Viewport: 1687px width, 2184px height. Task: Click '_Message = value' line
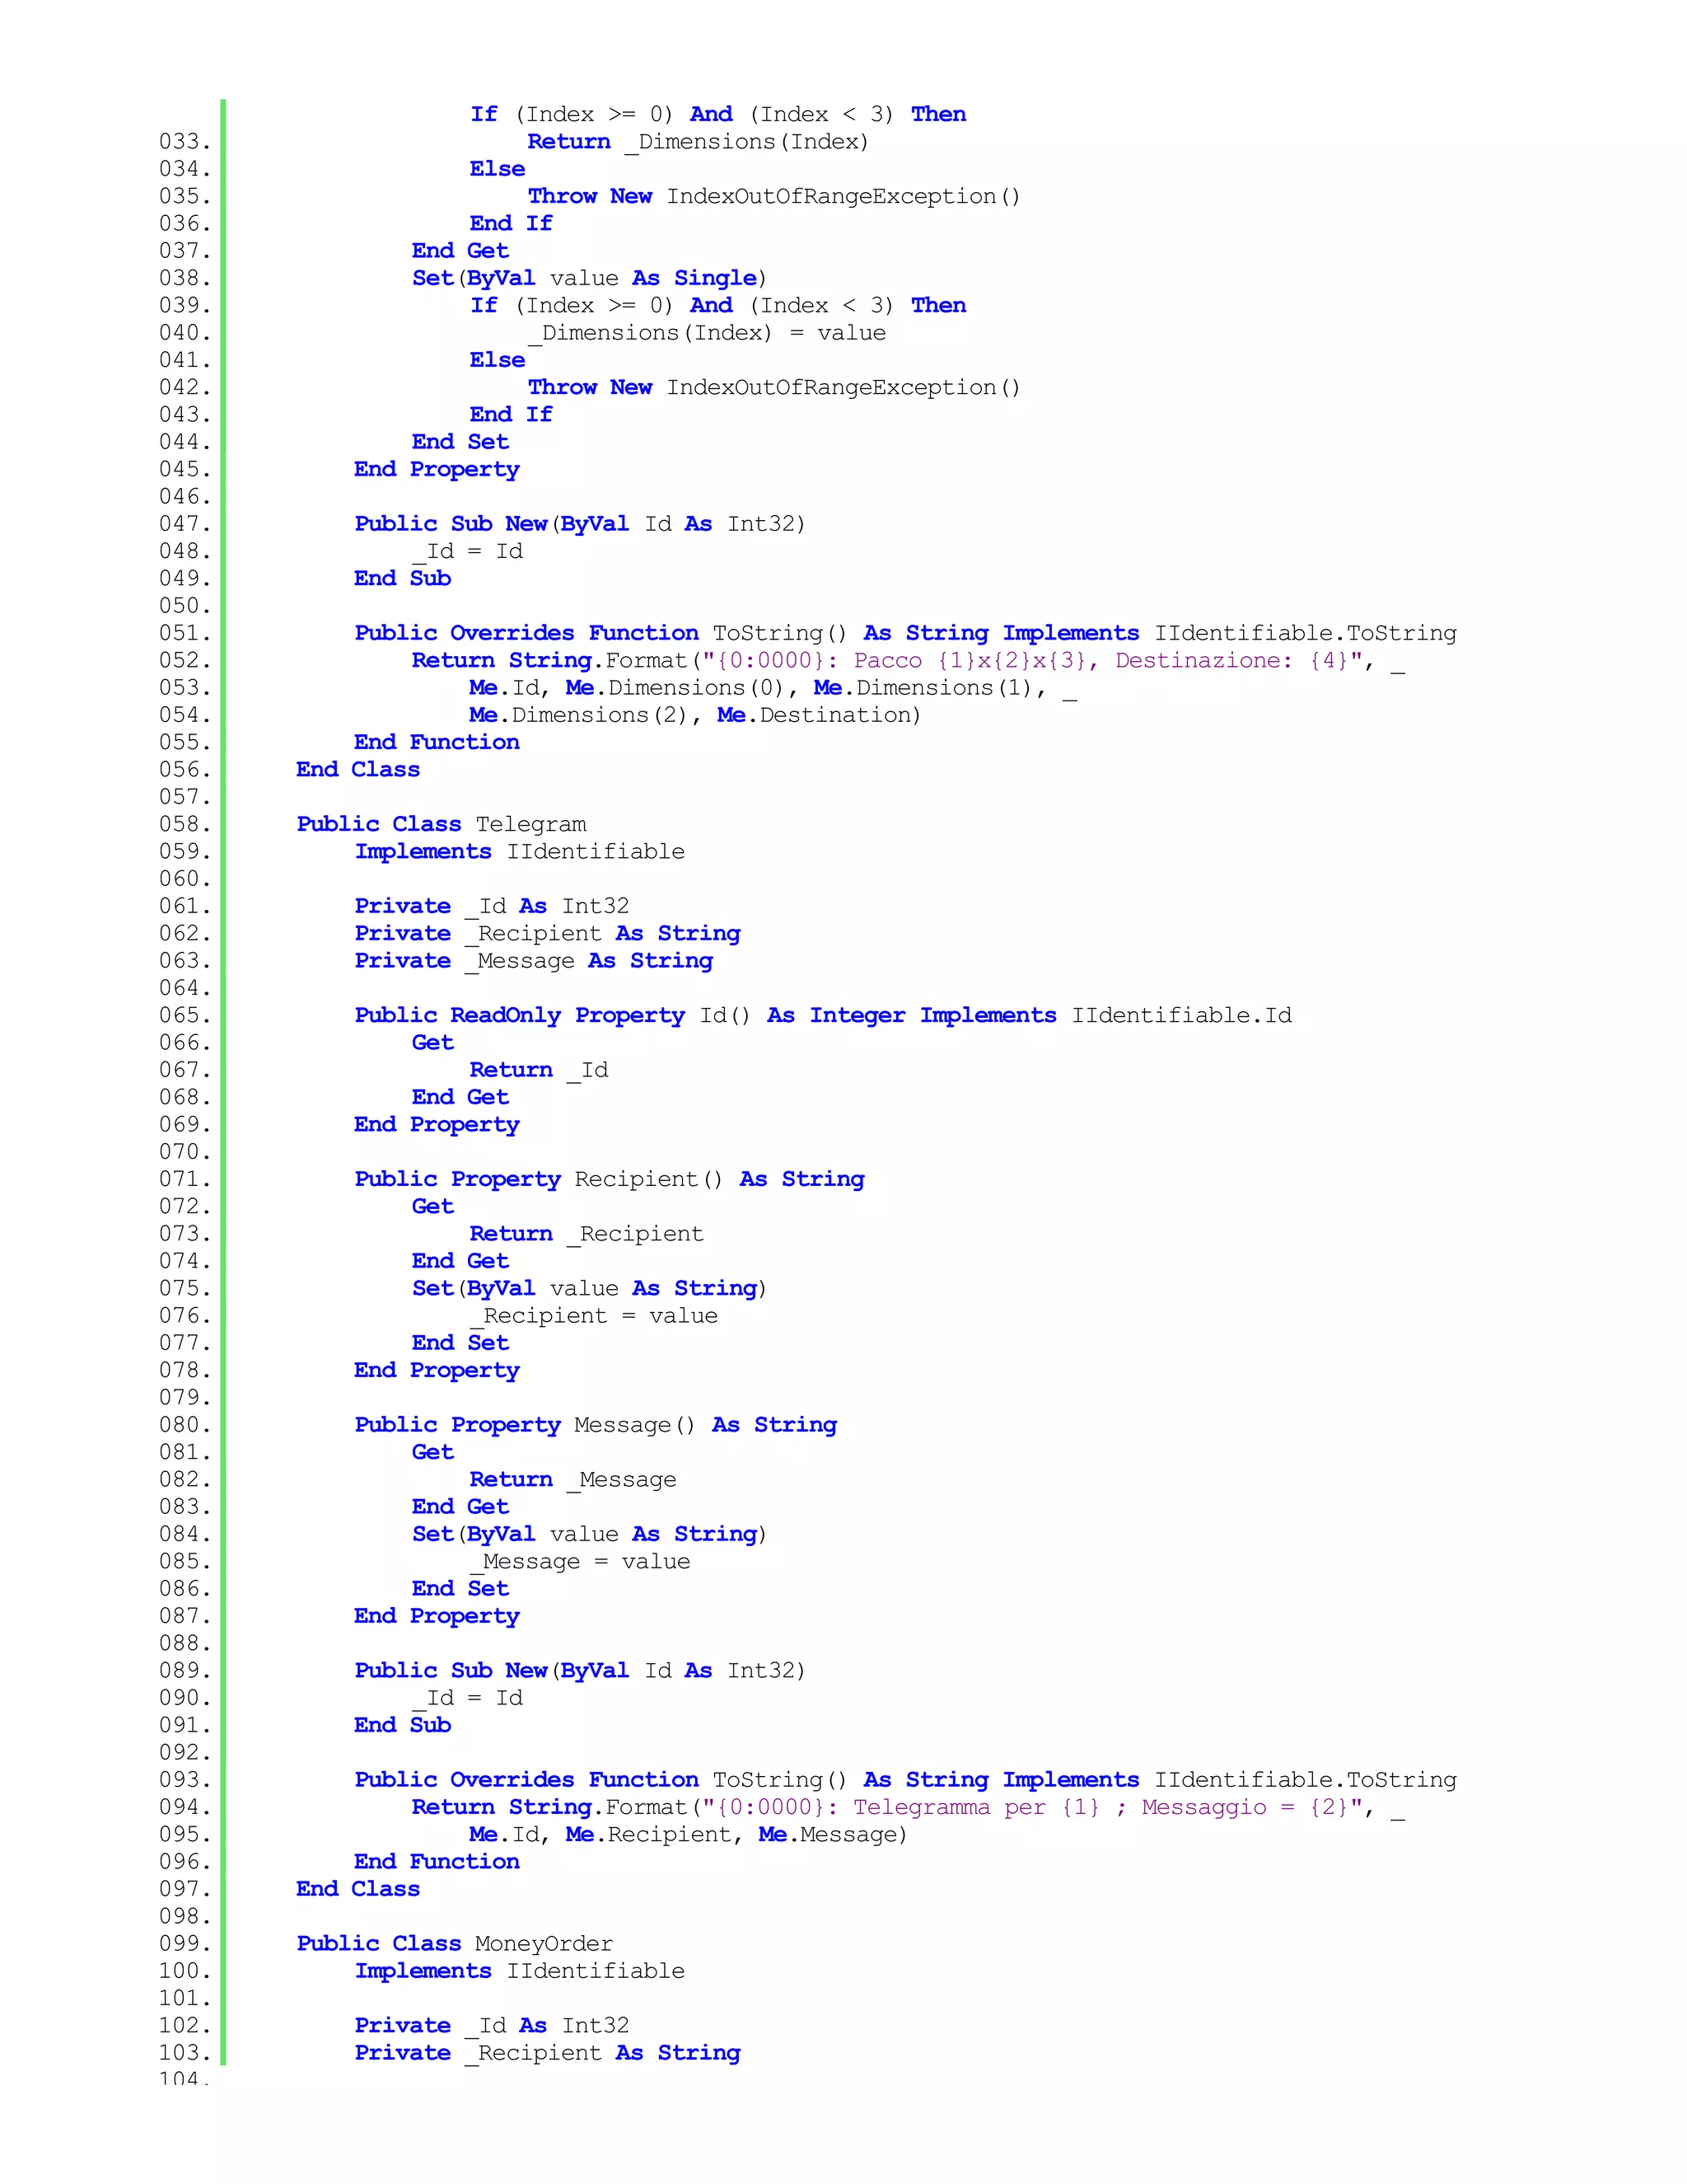pyautogui.click(x=580, y=1562)
